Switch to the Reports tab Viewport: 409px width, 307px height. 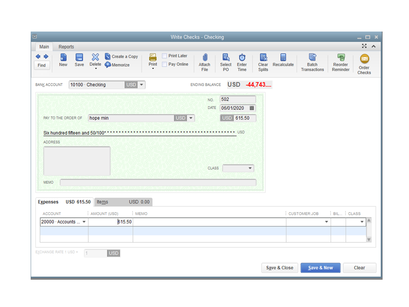point(66,47)
